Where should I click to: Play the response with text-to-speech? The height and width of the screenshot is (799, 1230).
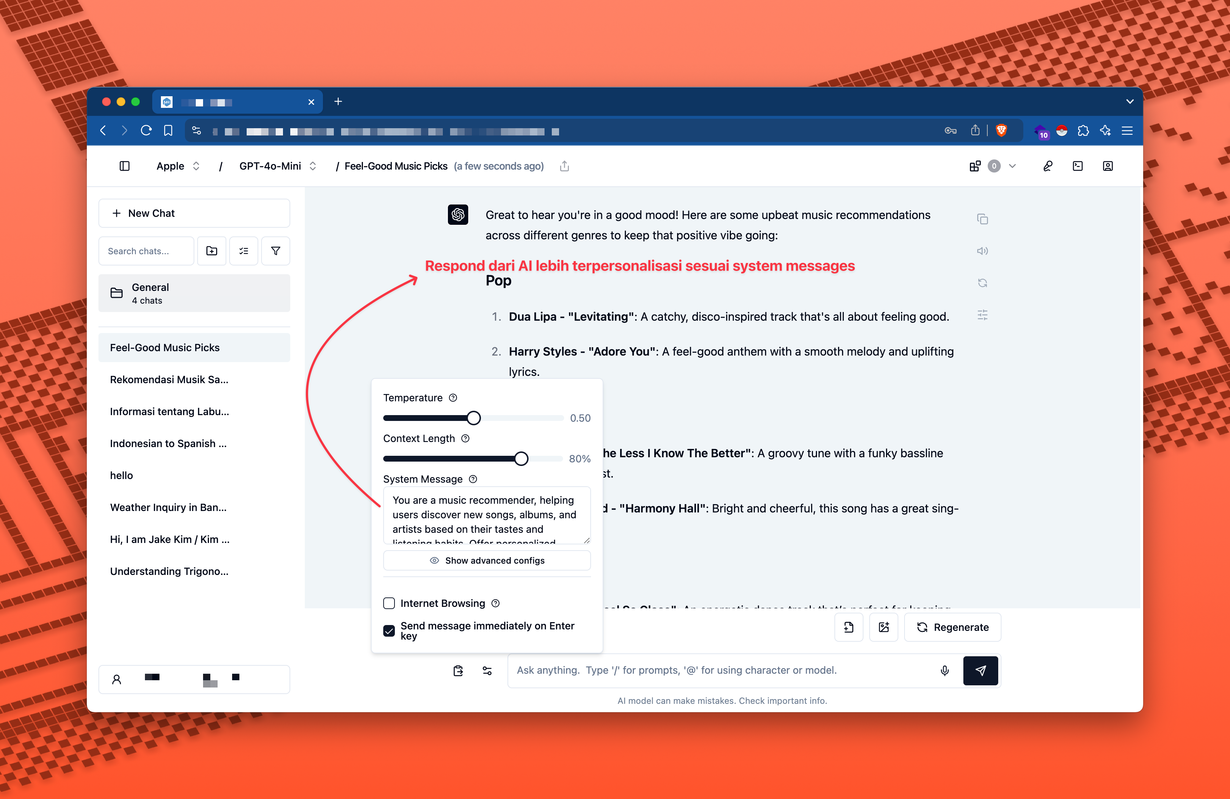click(983, 251)
